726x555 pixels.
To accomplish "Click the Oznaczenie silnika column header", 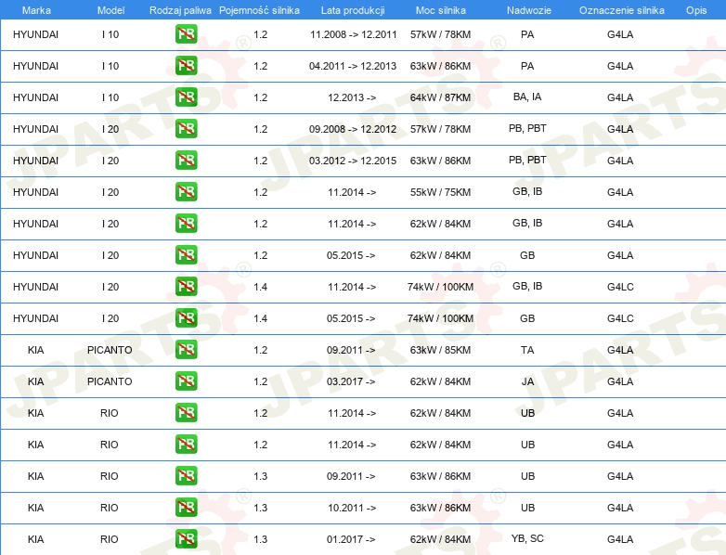I will [x=621, y=10].
